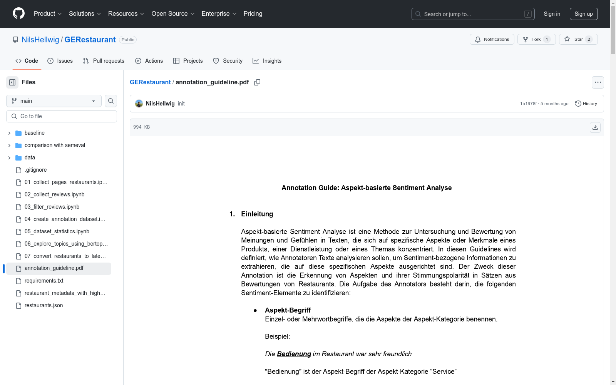Open restaurant_metadata_with_high file
The width and height of the screenshot is (616, 385).
tap(65, 293)
